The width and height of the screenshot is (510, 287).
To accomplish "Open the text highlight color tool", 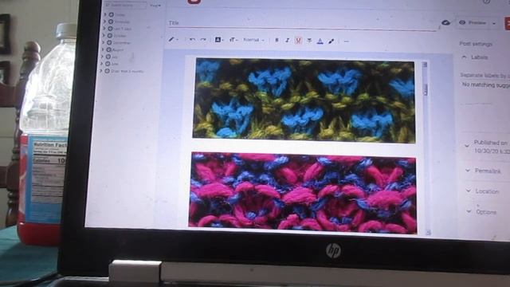I will (331, 41).
